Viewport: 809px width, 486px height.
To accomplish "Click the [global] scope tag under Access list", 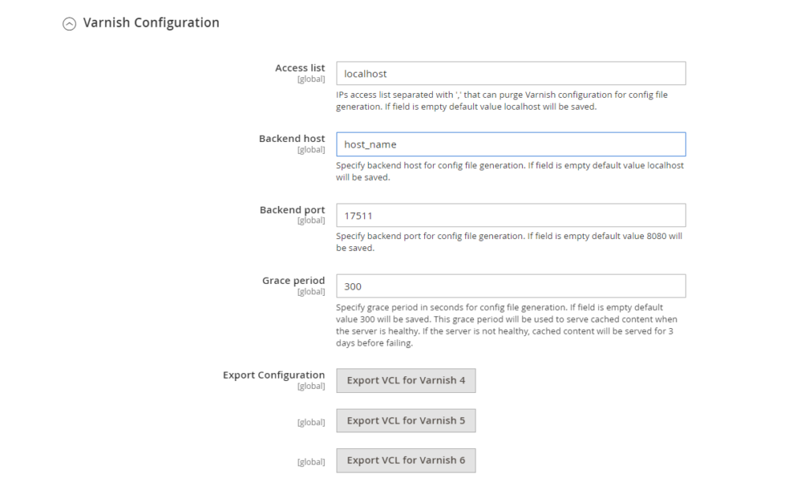I will point(310,80).
